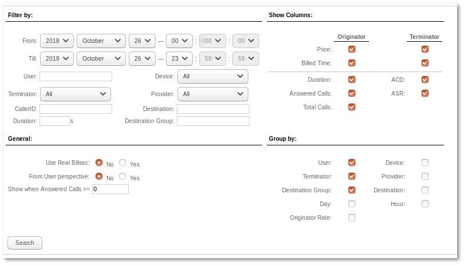Disable the ASR column checkbox
Image resolution: width=464 pixels, height=265 pixels.
tap(425, 93)
